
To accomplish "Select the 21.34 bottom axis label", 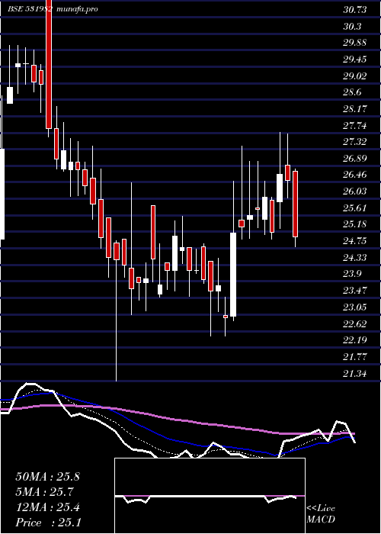I will (355, 374).
